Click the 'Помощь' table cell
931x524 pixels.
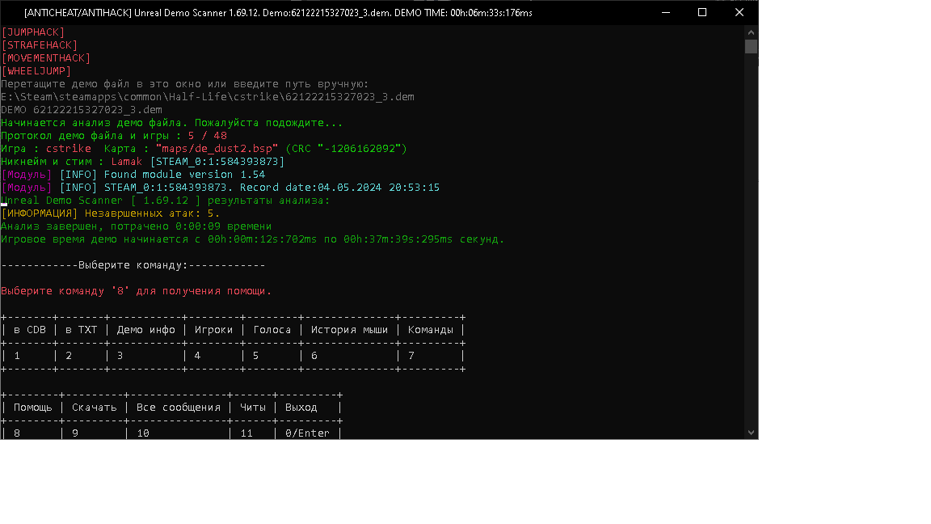(32, 408)
